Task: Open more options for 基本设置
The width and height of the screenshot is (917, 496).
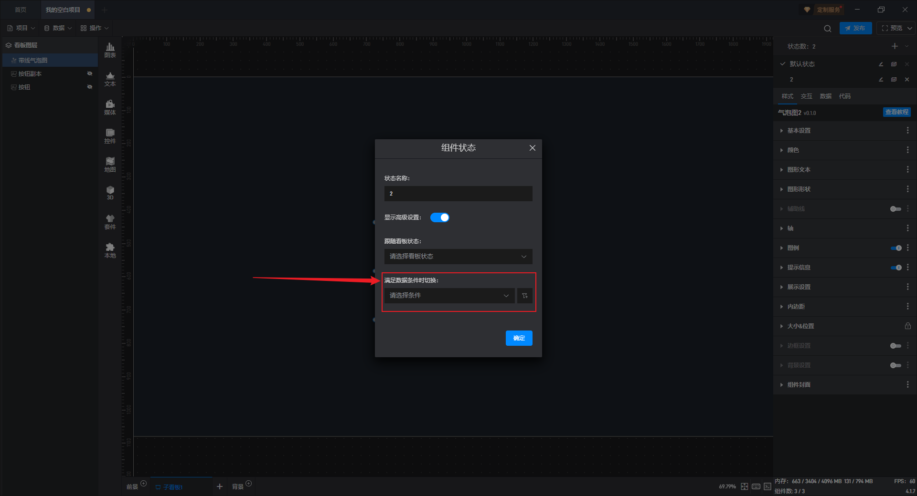Action: pyautogui.click(x=907, y=131)
